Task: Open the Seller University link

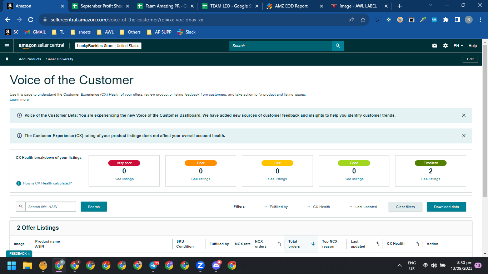Action: point(60,59)
